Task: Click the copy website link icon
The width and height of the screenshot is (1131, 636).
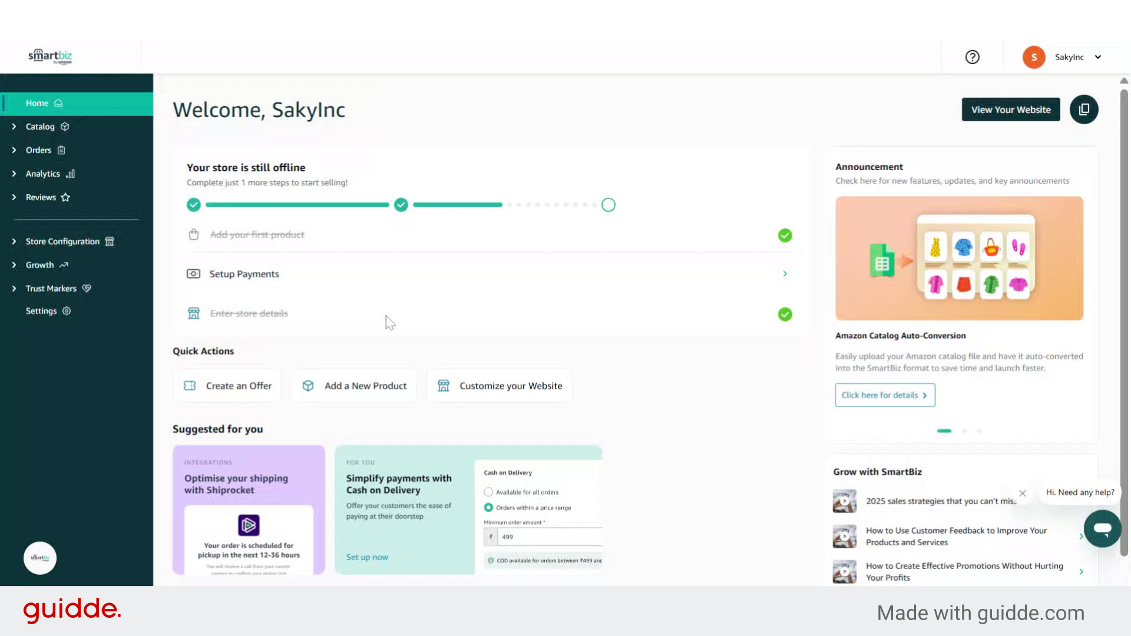Action: coord(1084,110)
